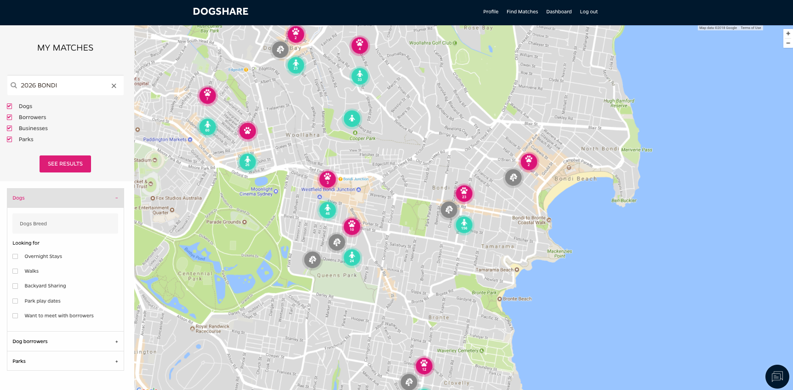Check Want to meet with borrowers
The image size is (793, 390).
[15, 315]
